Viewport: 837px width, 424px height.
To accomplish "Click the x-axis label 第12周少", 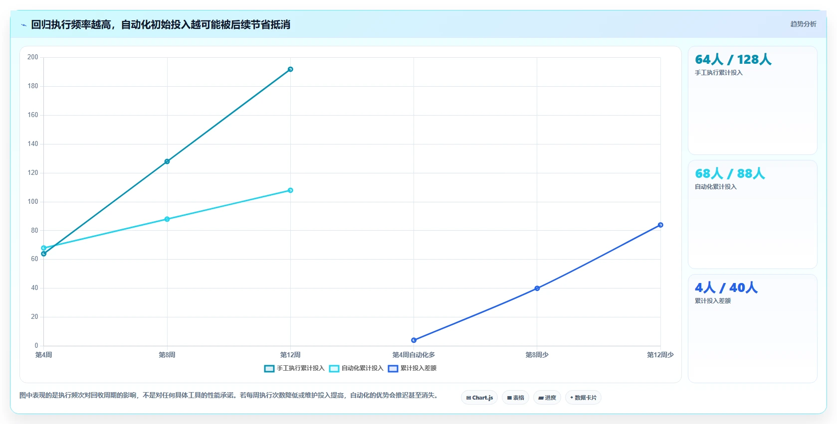I will click(x=660, y=355).
